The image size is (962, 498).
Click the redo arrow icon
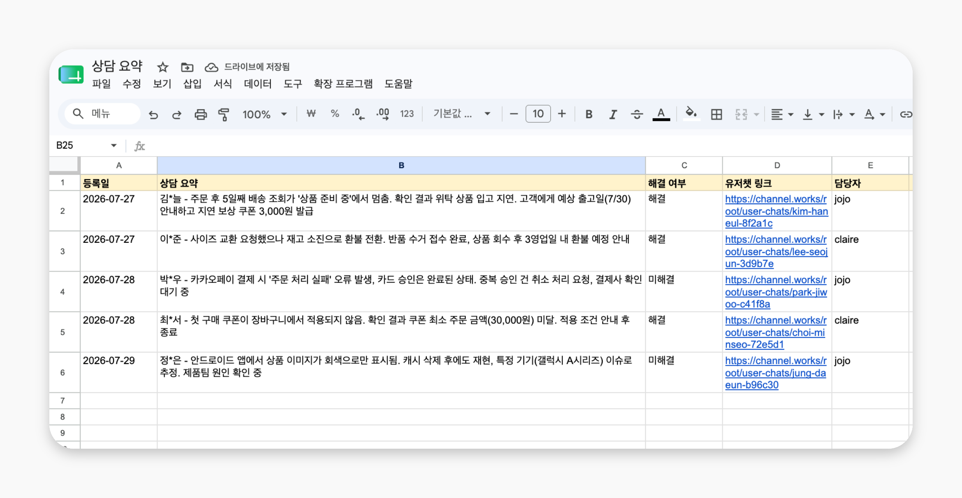click(x=177, y=115)
